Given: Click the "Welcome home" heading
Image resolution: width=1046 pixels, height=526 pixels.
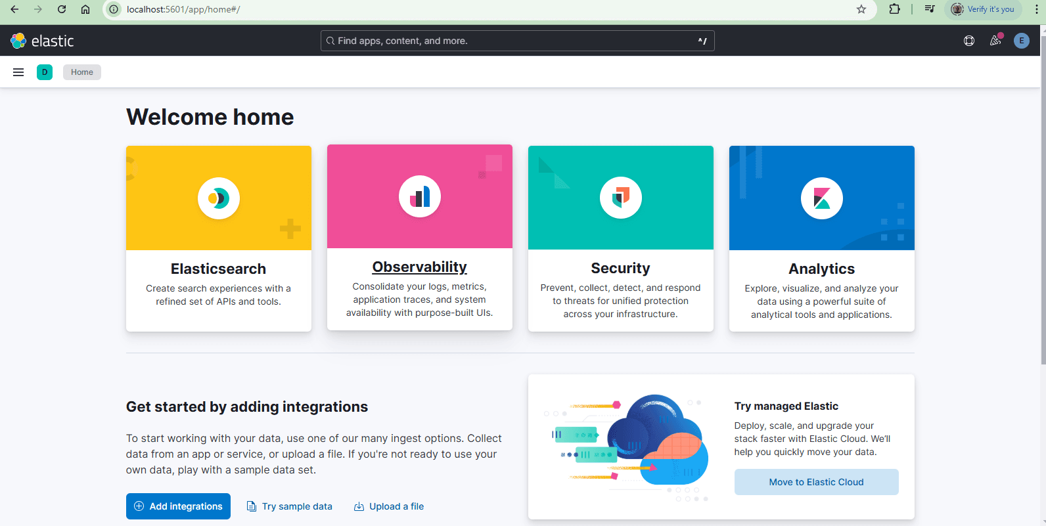Looking at the screenshot, I should (210, 117).
